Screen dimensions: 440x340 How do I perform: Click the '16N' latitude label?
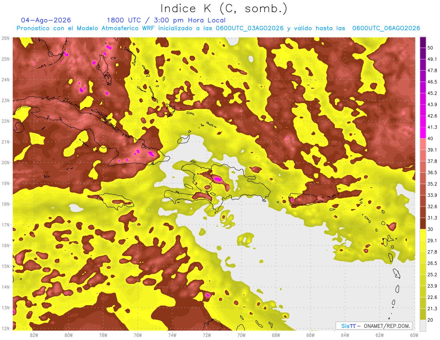[5, 245]
